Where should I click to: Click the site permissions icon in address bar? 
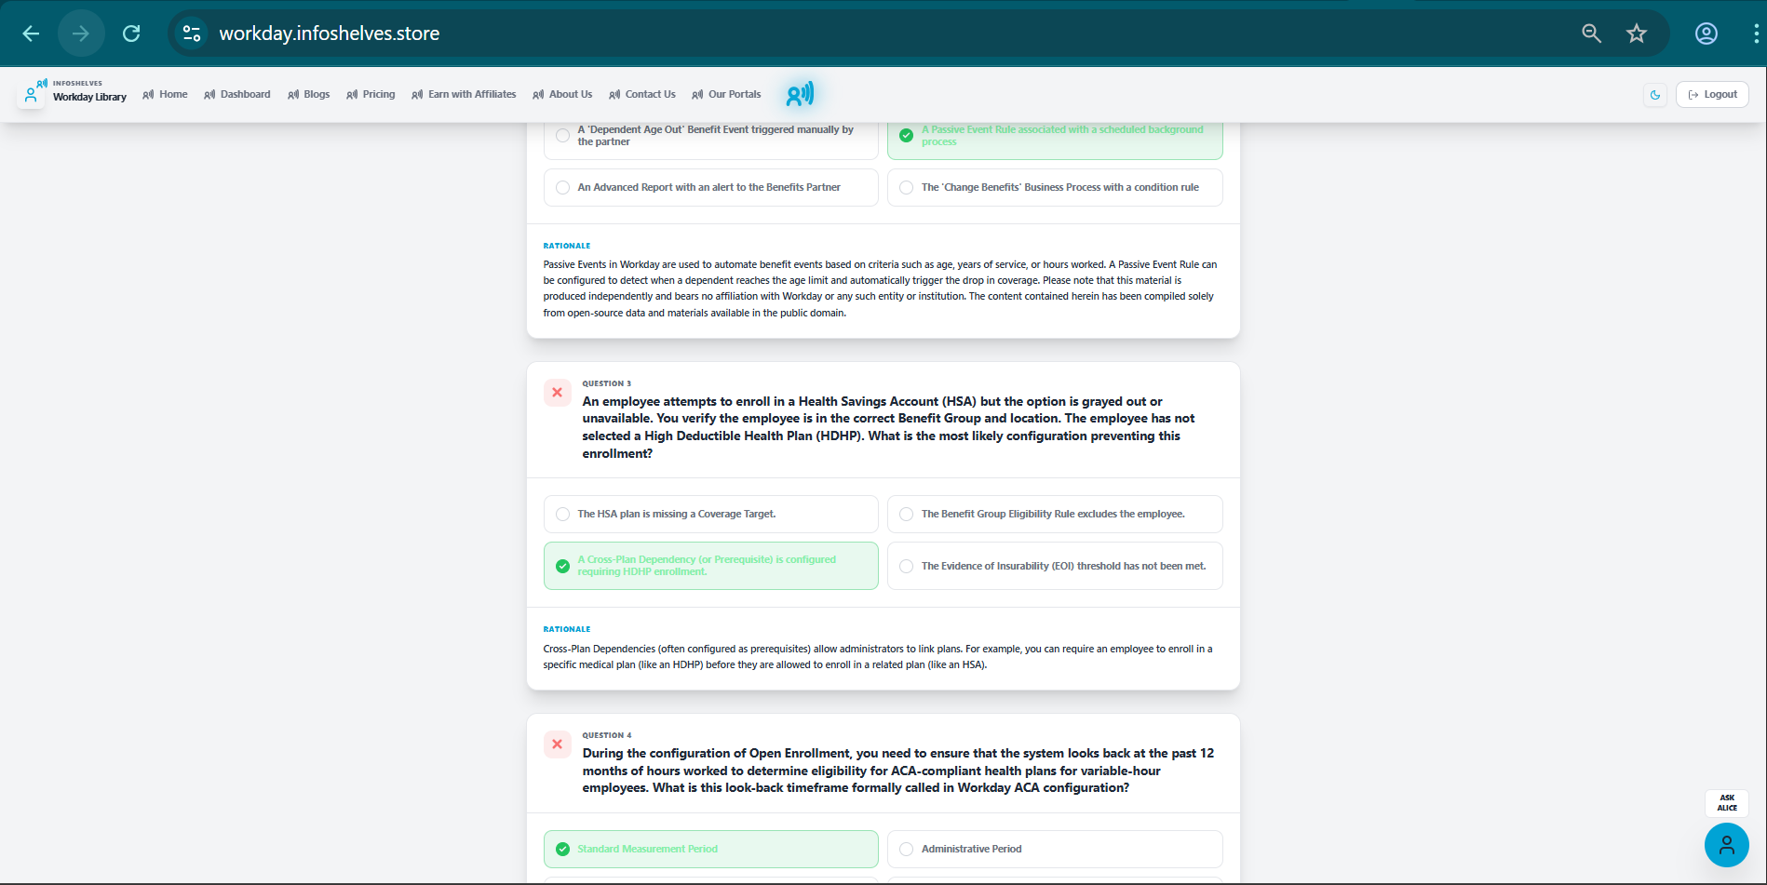tap(192, 33)
